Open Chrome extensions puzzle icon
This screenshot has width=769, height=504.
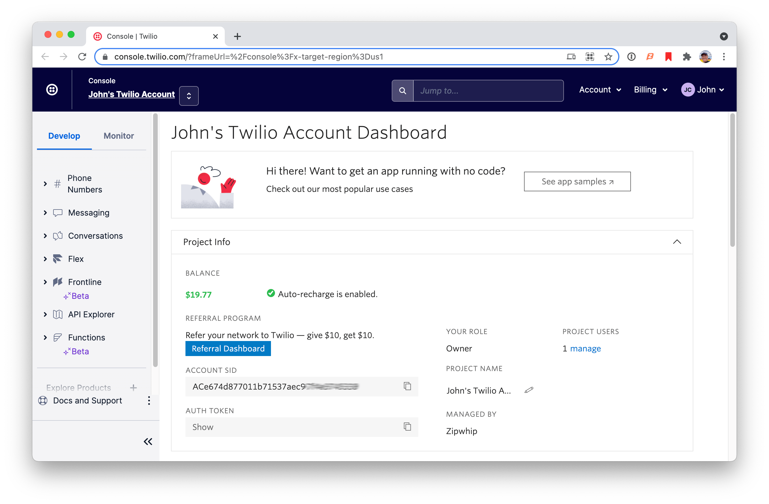pos(687,57)
